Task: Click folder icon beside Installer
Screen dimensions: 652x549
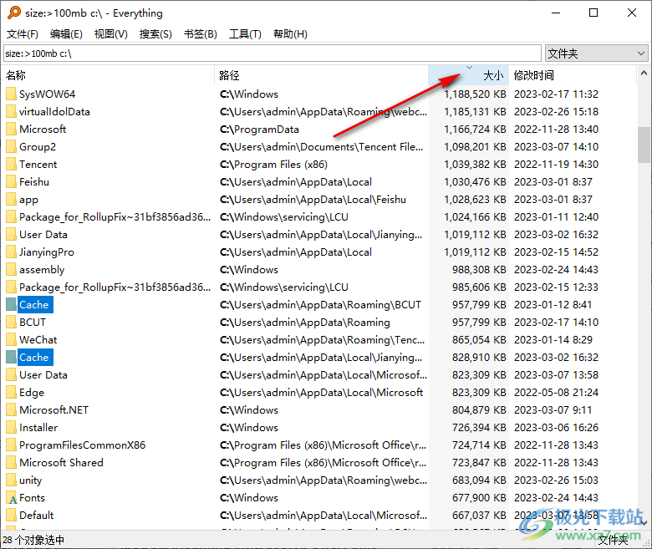Action: tap(11, 427)
